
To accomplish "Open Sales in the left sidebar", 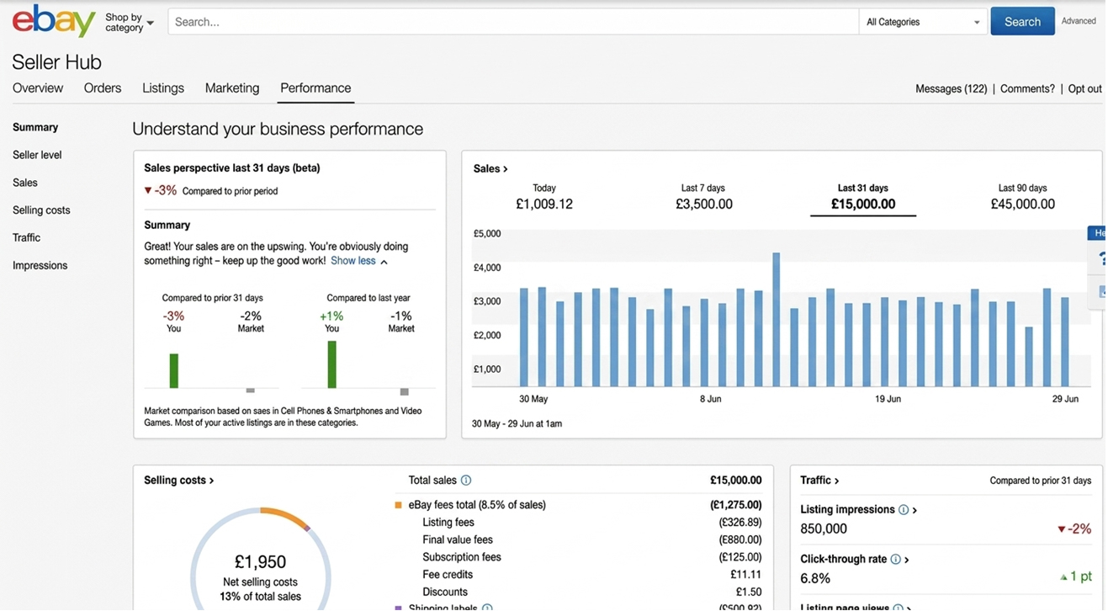I will coord(25,183).
